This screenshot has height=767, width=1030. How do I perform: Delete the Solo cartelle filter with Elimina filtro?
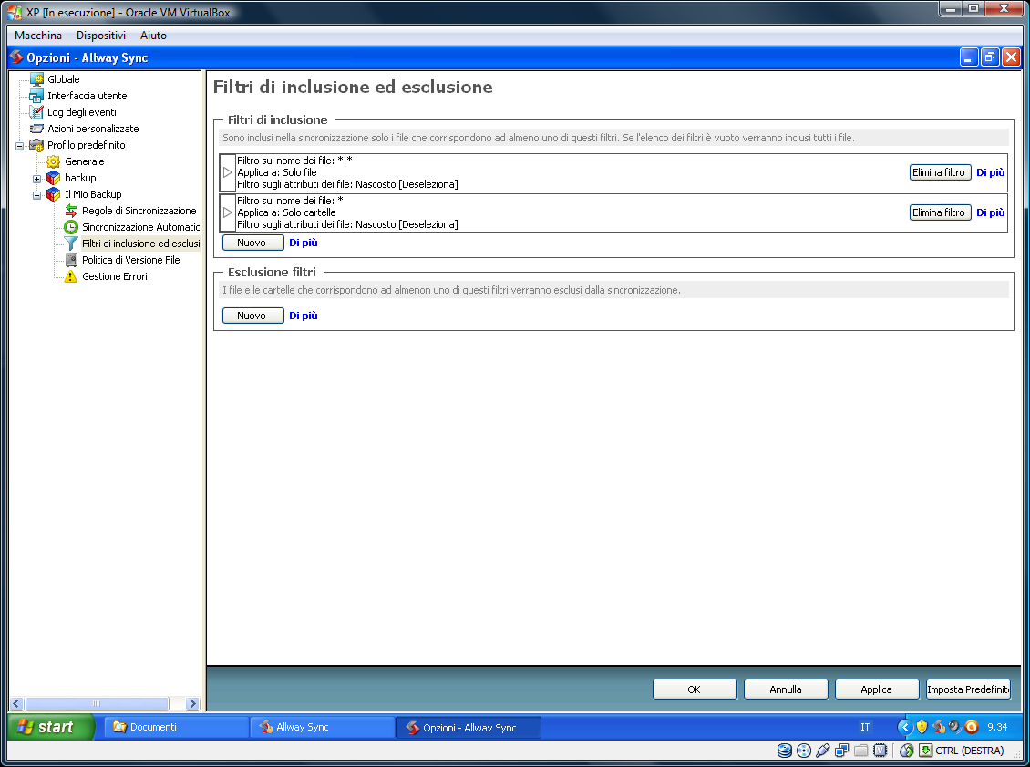pos(940,212)
